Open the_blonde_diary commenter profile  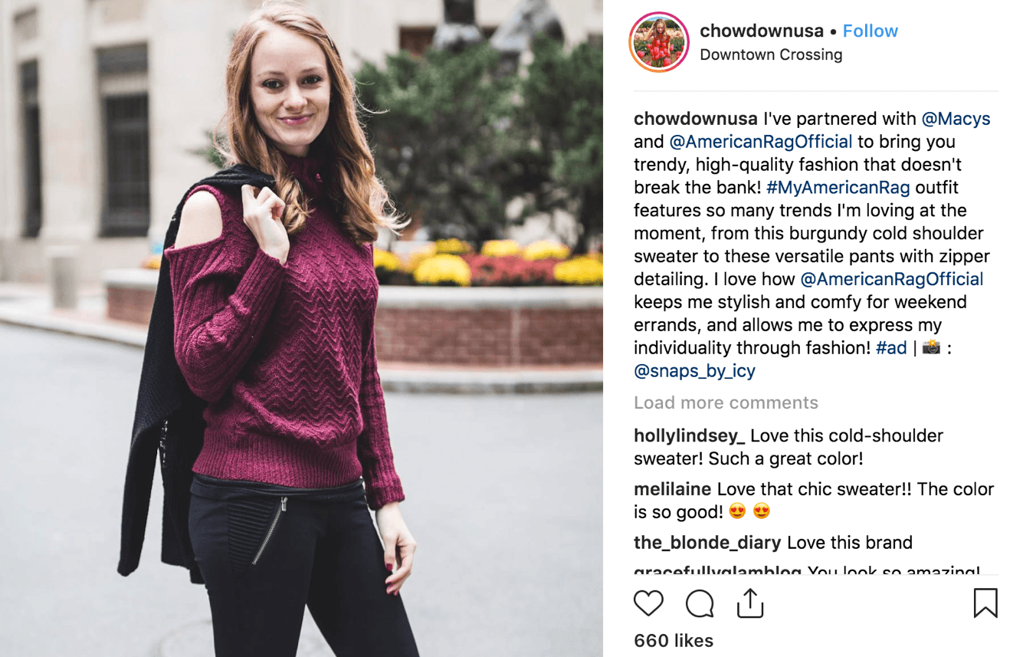707,543
